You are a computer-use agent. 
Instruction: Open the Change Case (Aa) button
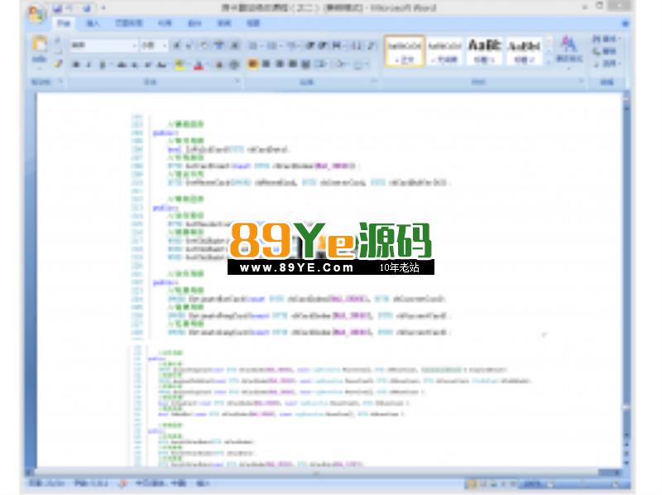(x=162, y=65)
